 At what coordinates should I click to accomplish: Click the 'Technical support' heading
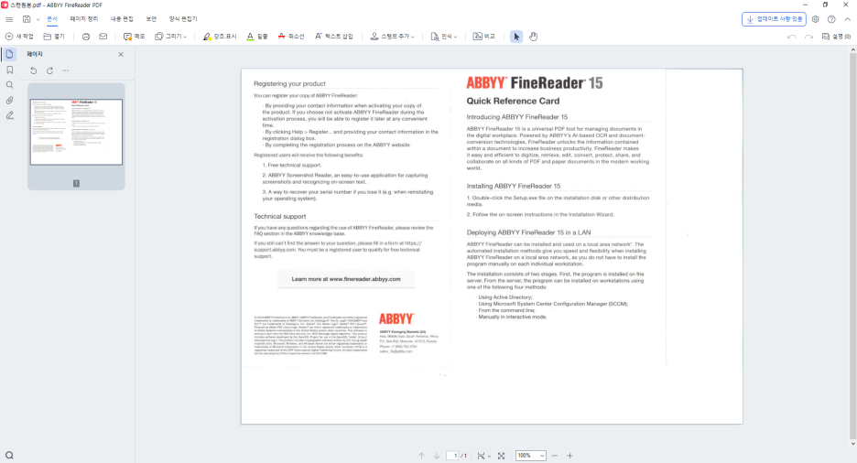tap(280, 216)
